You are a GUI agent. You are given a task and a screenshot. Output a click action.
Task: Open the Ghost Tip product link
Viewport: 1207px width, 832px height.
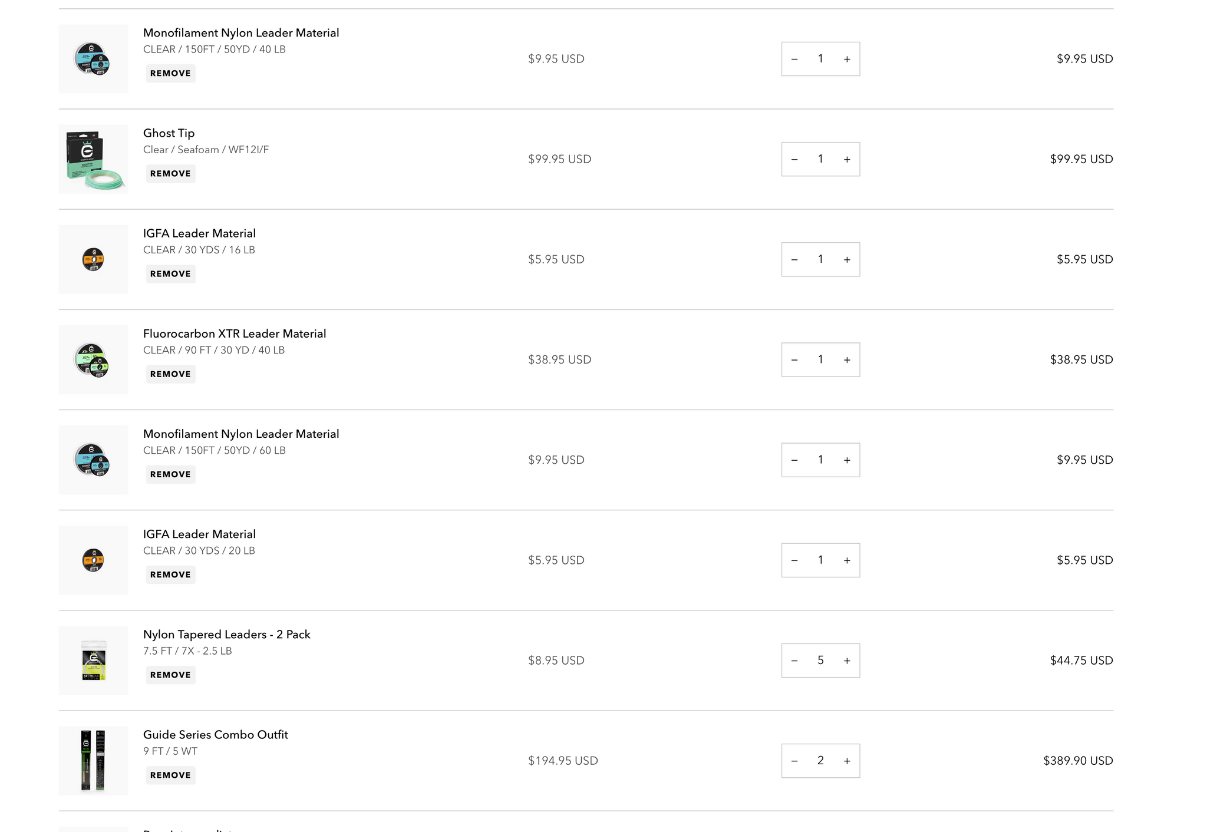point(169,133)
